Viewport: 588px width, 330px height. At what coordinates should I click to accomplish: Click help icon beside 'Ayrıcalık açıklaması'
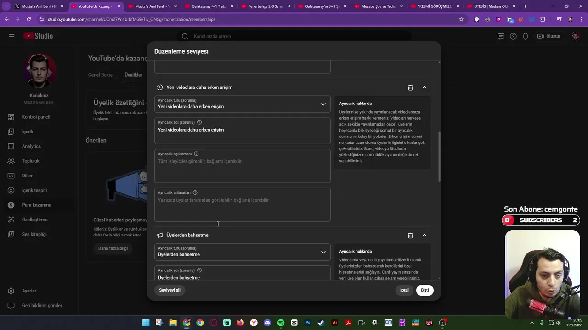pyautogui.click(x=196, y=154)
